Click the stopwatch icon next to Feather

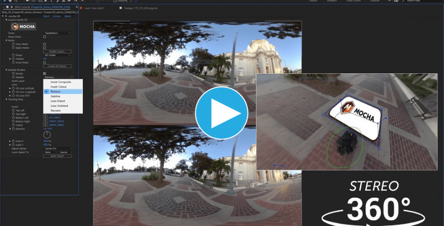(x=13, y=58)
